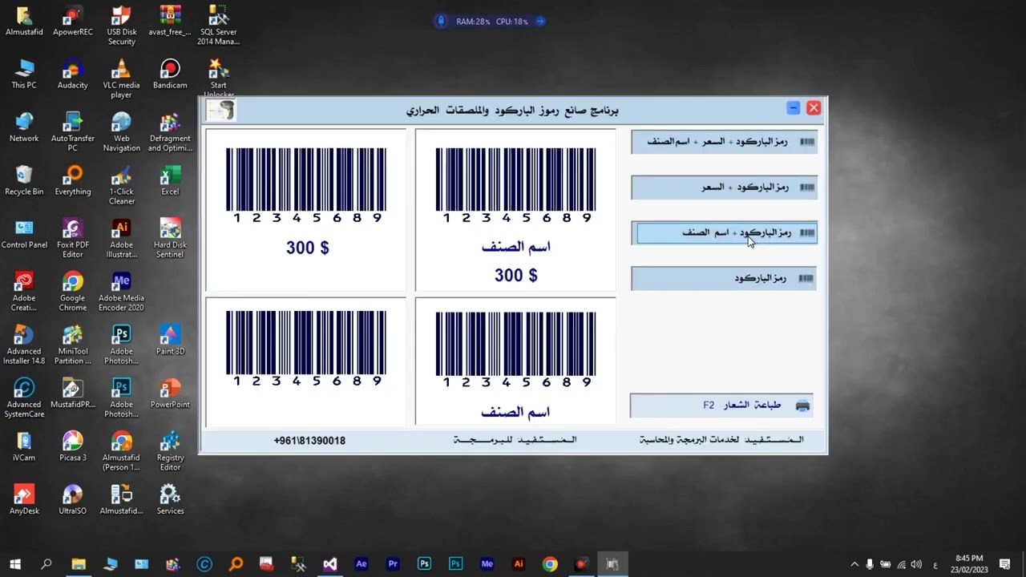Open File Explorer from taskbar
This screenshot has width=1026, height=577.
point(79,564)
